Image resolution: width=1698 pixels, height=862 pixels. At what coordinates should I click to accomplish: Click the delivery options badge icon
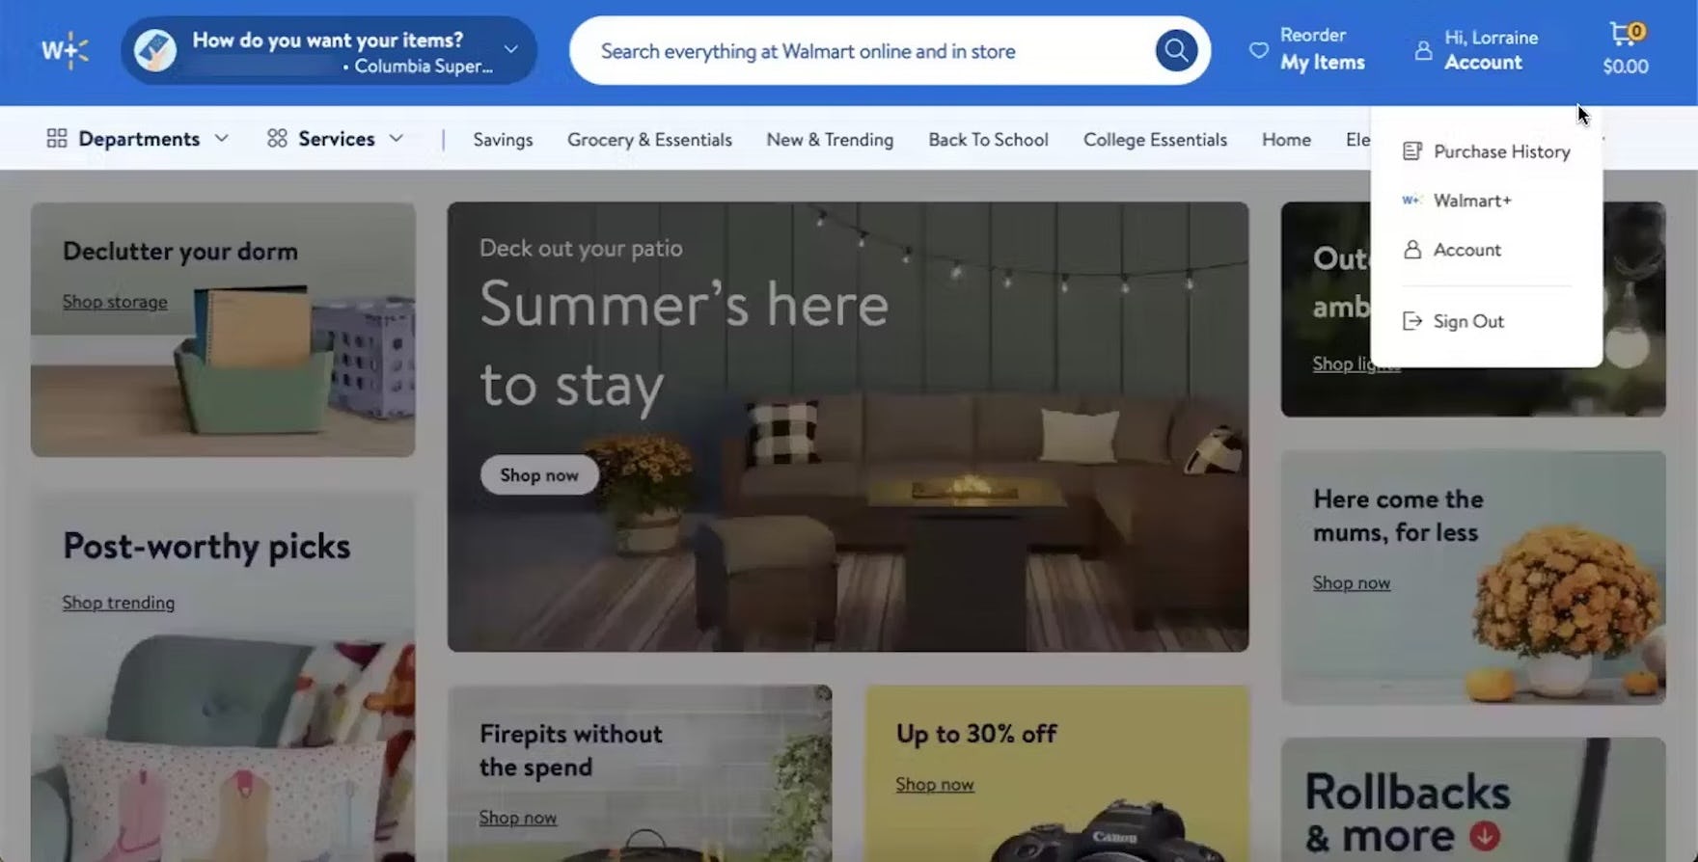tap(155, 50)
